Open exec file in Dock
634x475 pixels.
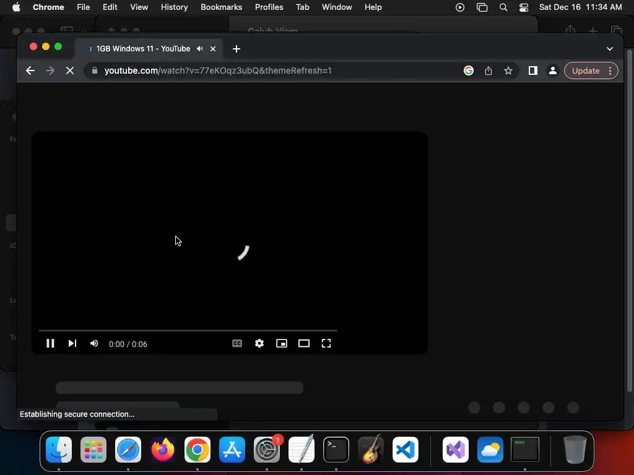525,449
